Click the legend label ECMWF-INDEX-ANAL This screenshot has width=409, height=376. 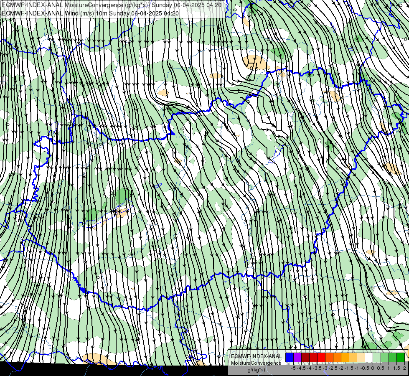tap(257, 356)
